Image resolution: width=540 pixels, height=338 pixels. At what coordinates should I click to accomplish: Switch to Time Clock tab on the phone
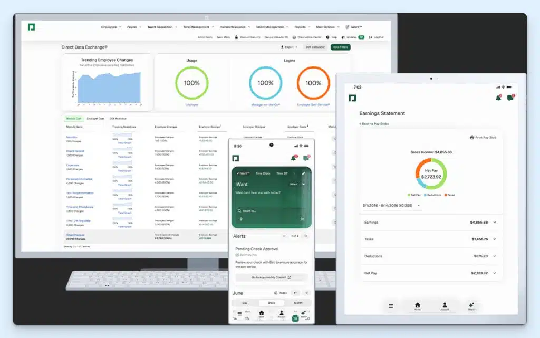263,173
